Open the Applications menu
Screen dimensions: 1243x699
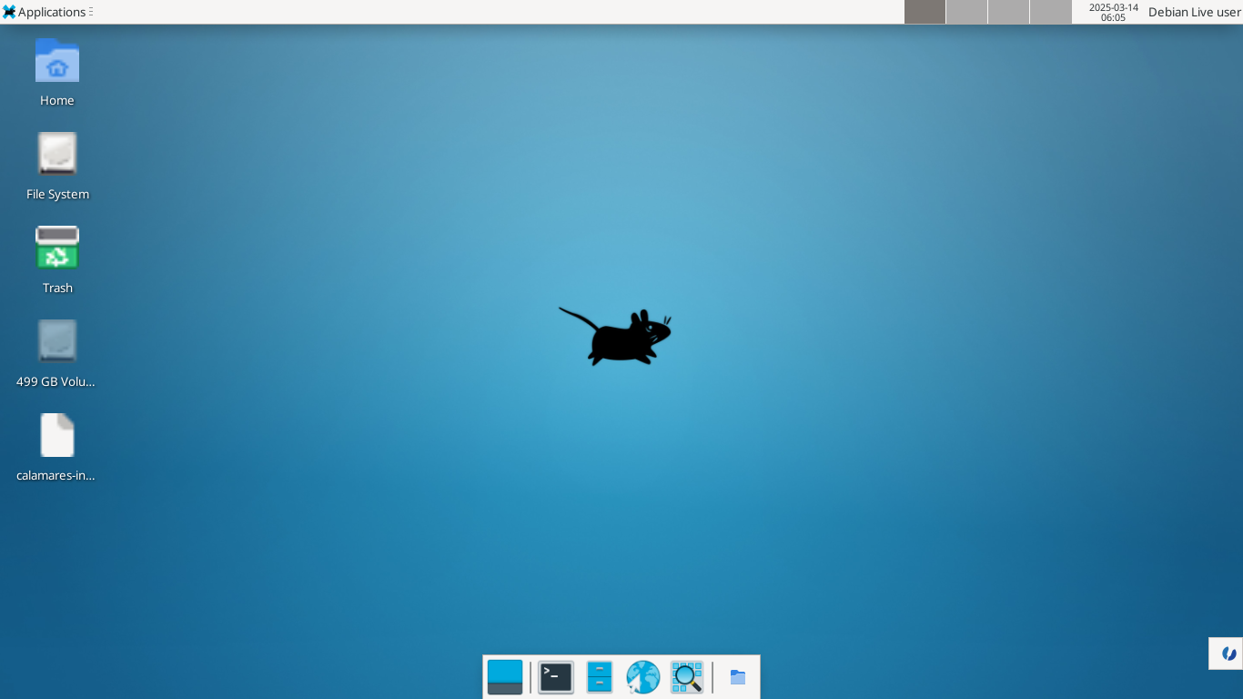pos(47,12)
